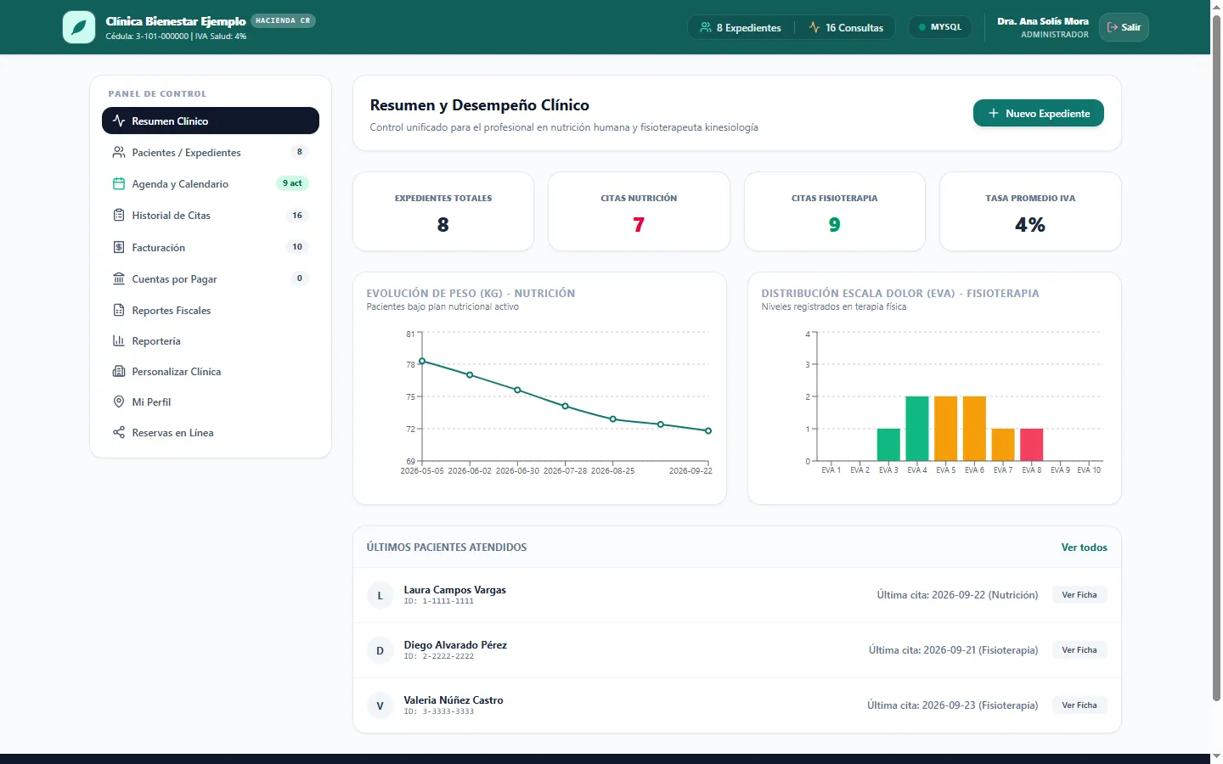Click the Personalizar Clínica building icon
The width and height of the screenshot is (1223, 764).
coord(119,371)
